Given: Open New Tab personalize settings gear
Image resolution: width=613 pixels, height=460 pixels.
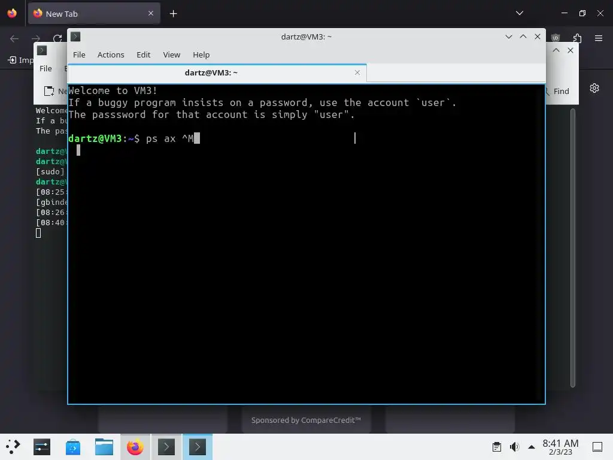Looking at the screenshot, I should tap(594, 88).
